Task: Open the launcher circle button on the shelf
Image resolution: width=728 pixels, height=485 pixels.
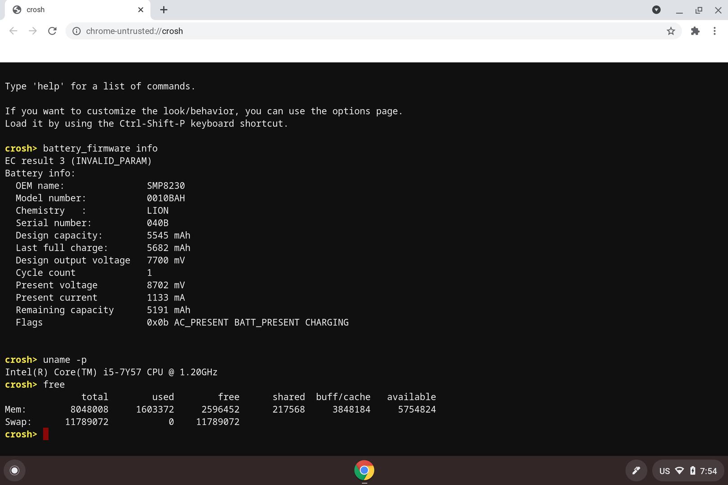Action: (x=14, y=470)
